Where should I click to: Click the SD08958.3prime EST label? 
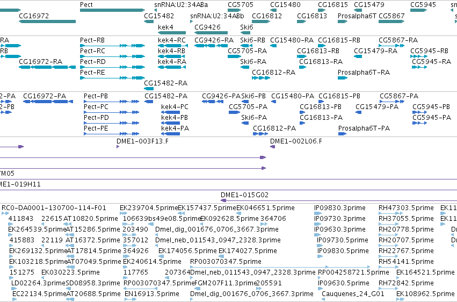93,283
